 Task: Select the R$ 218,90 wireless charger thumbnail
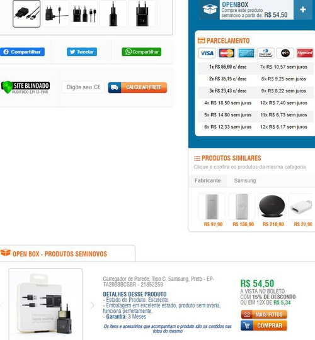pyautogui.click(x=272, y=207)
